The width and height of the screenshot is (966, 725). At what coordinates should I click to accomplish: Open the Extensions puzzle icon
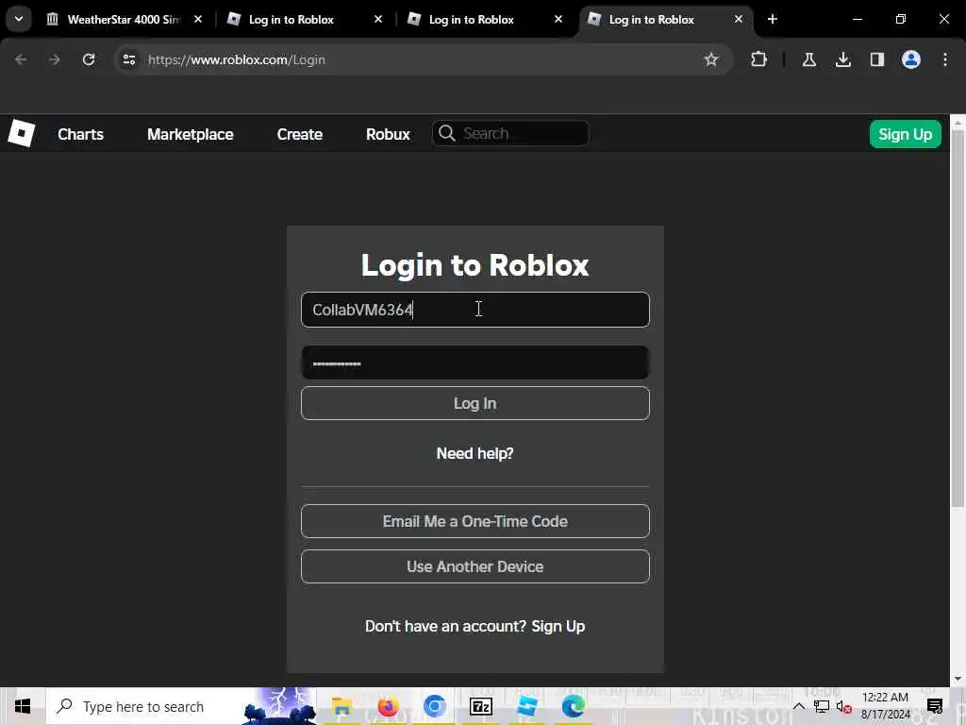(759, 59)
